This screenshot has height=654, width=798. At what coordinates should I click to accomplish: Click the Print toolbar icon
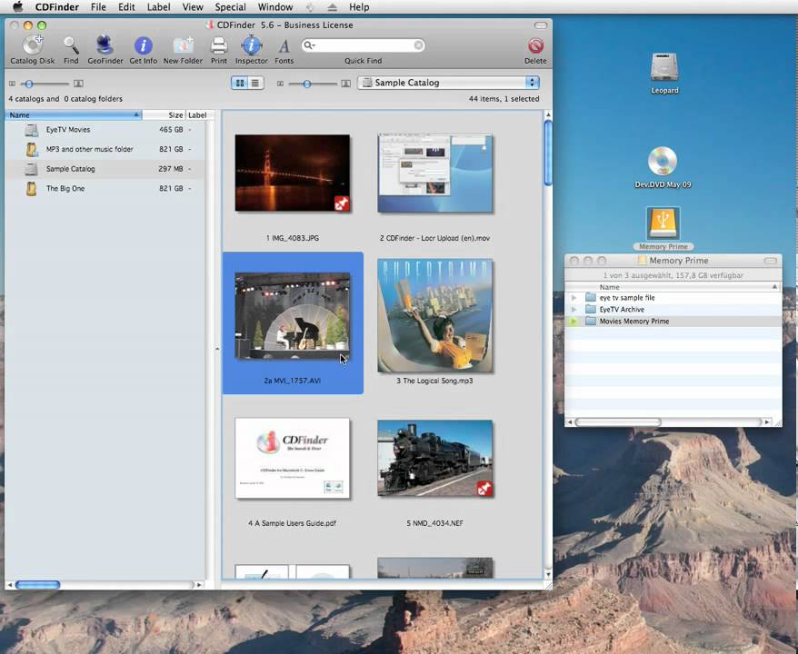pyautogui.click(x=219, y=45)
